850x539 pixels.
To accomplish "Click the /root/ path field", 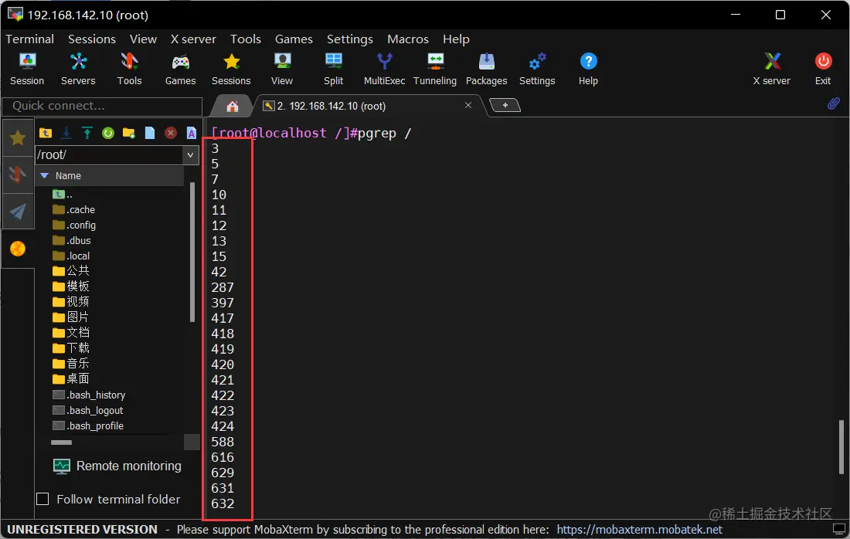I will tap(110, 155).
